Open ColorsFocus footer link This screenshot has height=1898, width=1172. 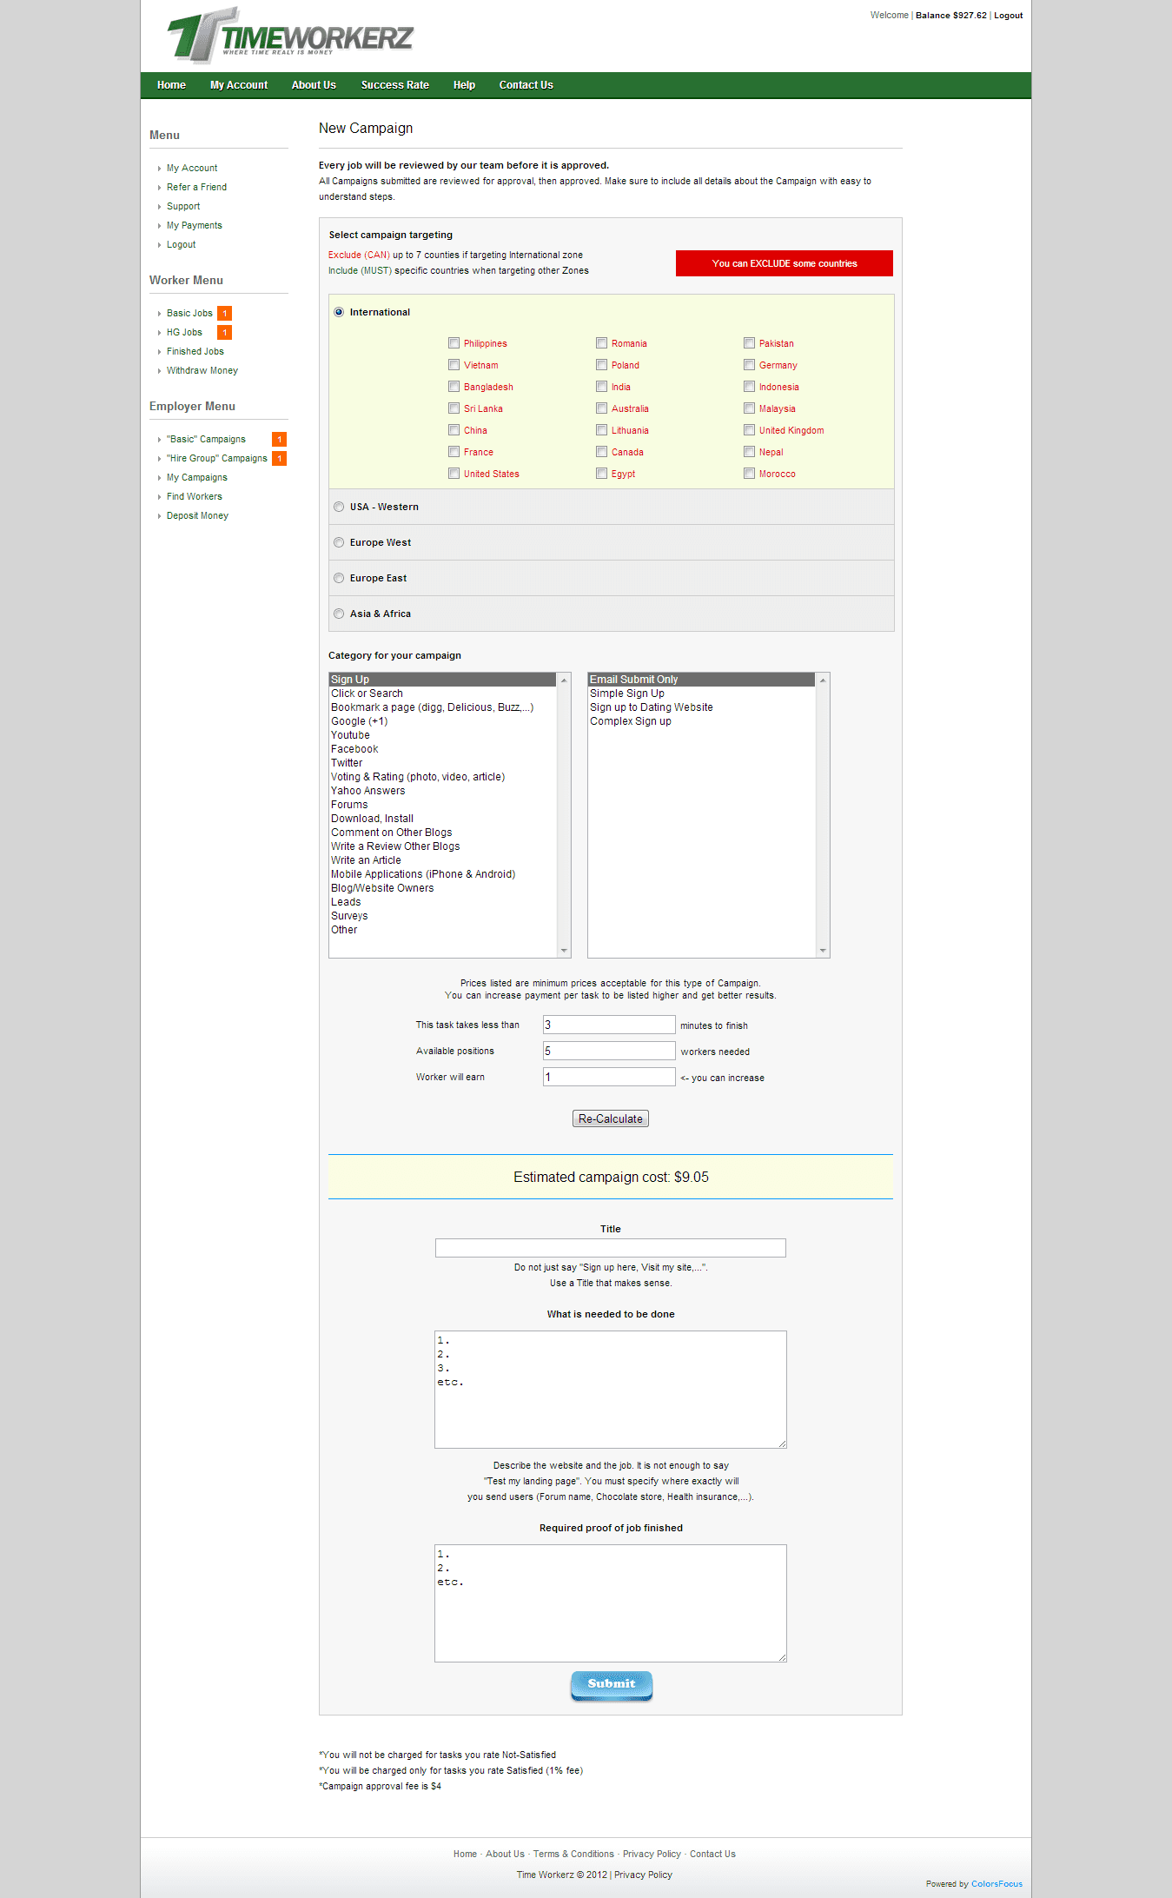(x=997, y=1885)
